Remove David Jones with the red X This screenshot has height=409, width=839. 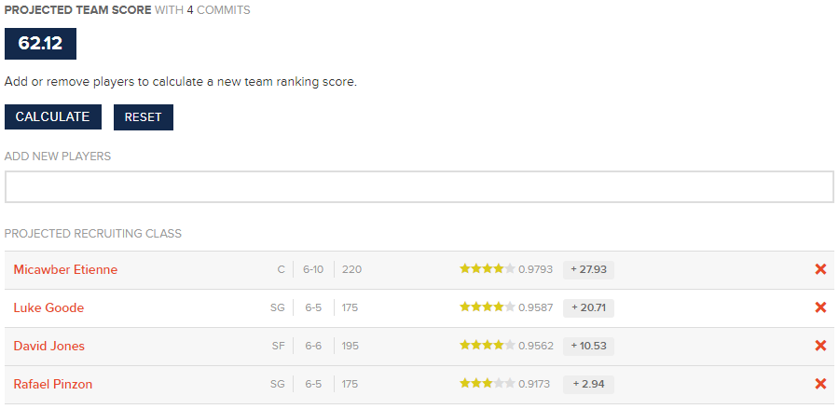point(820,346)
